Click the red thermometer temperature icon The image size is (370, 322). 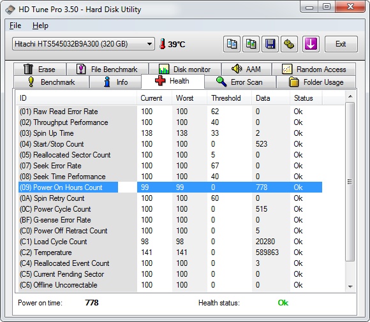point(162,44)
